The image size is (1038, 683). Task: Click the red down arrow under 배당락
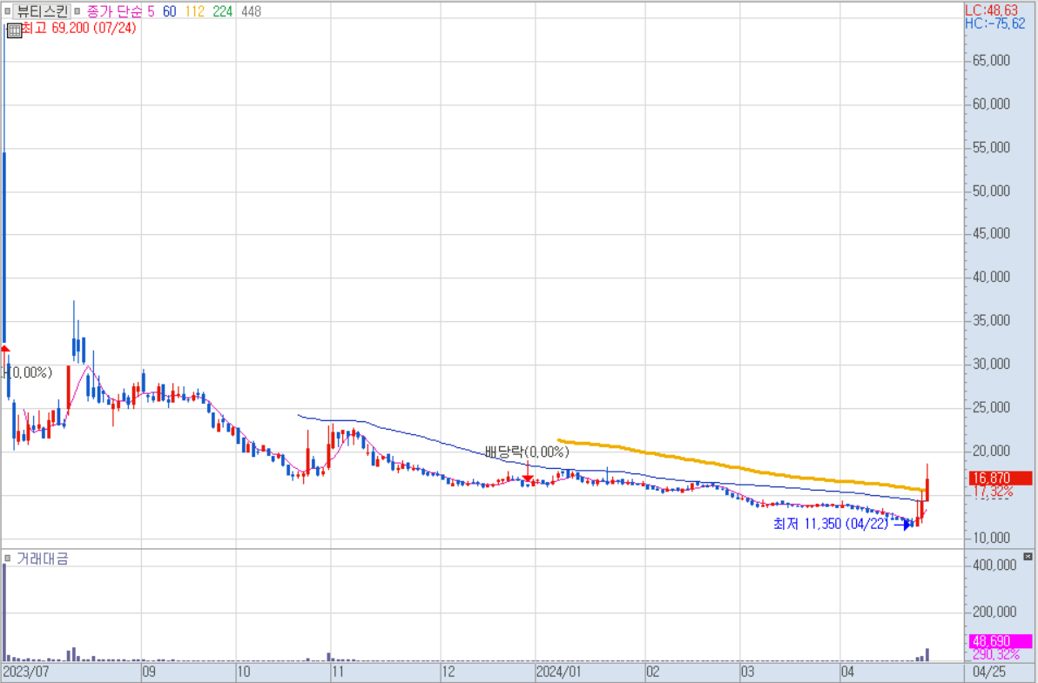pyautogui.click(x=528, y=472)
